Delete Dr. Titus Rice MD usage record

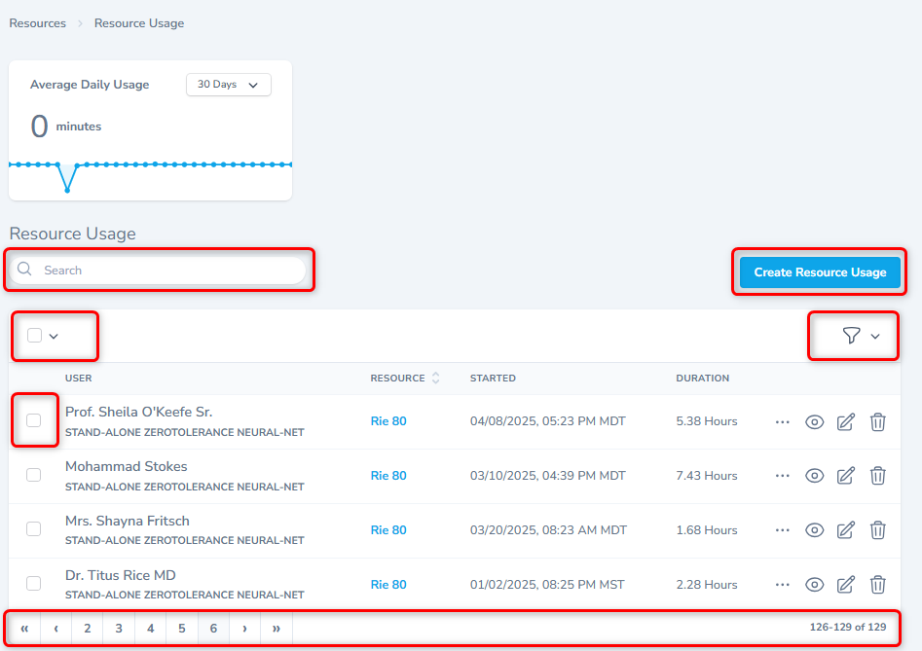[x=877, y=585]
